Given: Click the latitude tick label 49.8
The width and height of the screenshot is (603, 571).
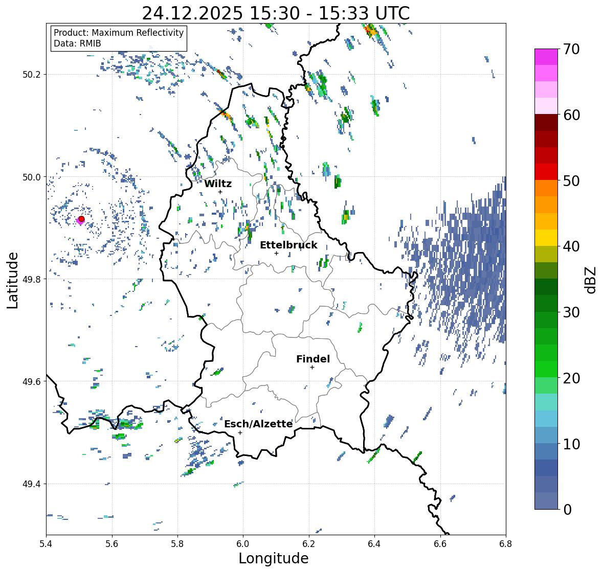Looking at the screenshot, I should 32,279.
